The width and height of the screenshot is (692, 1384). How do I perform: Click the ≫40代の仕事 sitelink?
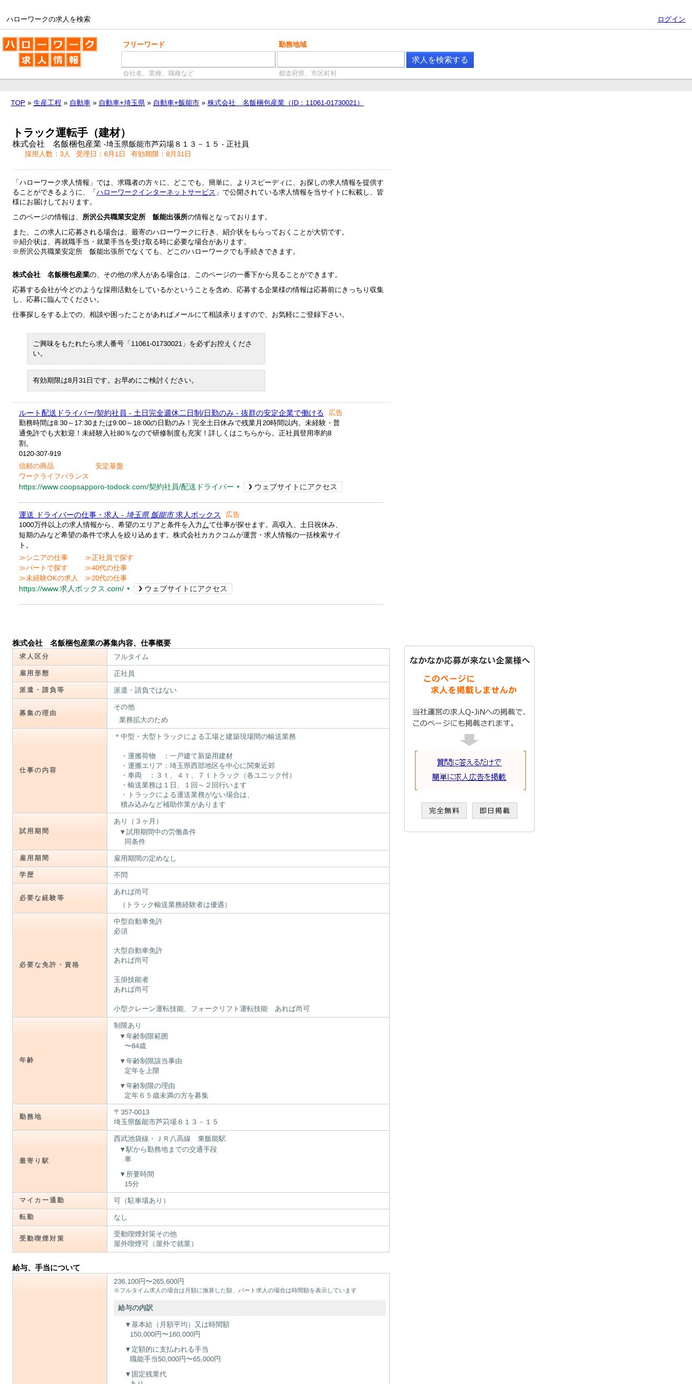[x=106, y=568]
